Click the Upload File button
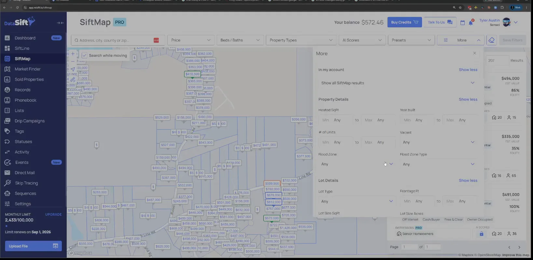 point(33,246)
